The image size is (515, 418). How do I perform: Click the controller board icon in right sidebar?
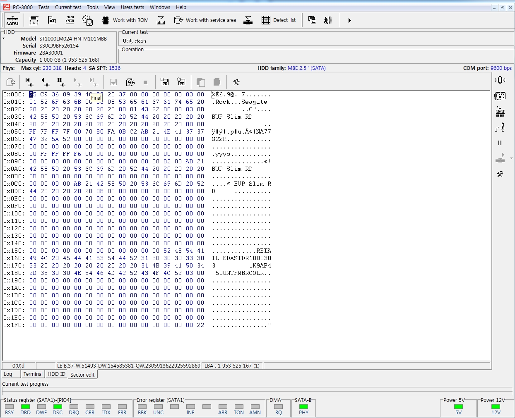coord(500,96)
